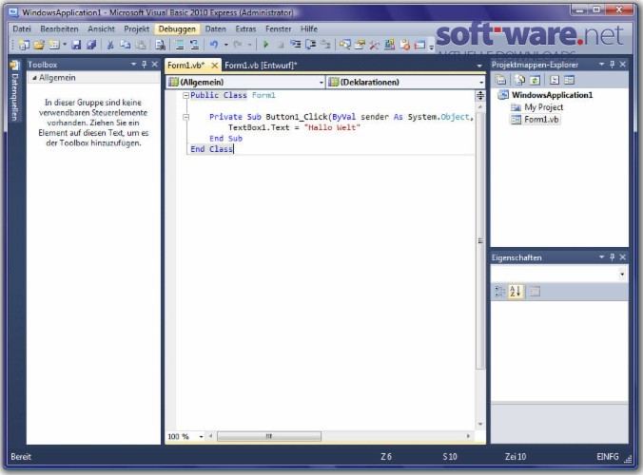The height and width of the screenshot is (475, 643).
Task: Toggle auto-hide pin on Projektmappen-Explorer
Action: pyautogui.click(x=612, y=65)
